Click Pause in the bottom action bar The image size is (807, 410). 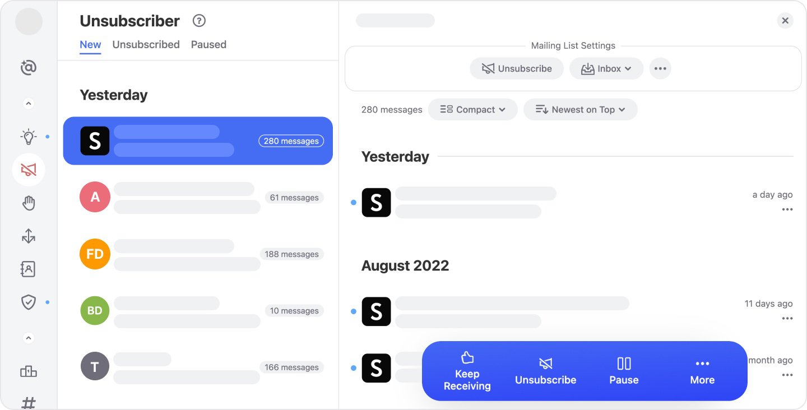623,371
